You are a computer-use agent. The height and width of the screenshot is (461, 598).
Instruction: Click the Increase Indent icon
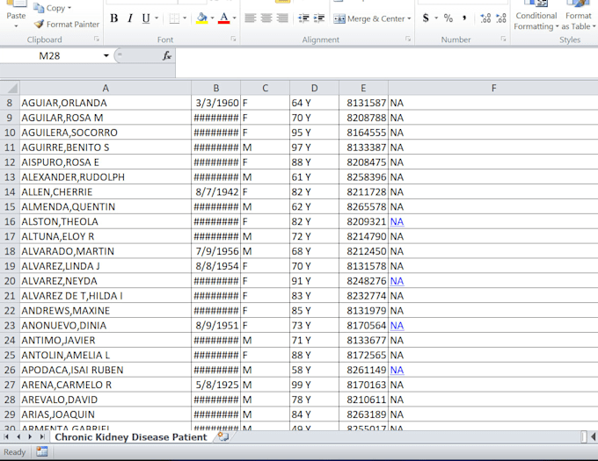click(319, 18)
